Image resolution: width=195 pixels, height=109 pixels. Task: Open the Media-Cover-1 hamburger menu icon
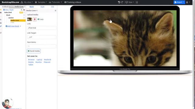[55, 11]
